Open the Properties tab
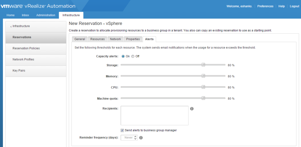The width and height of the screenshot is (301, 147). coord(133,39)
